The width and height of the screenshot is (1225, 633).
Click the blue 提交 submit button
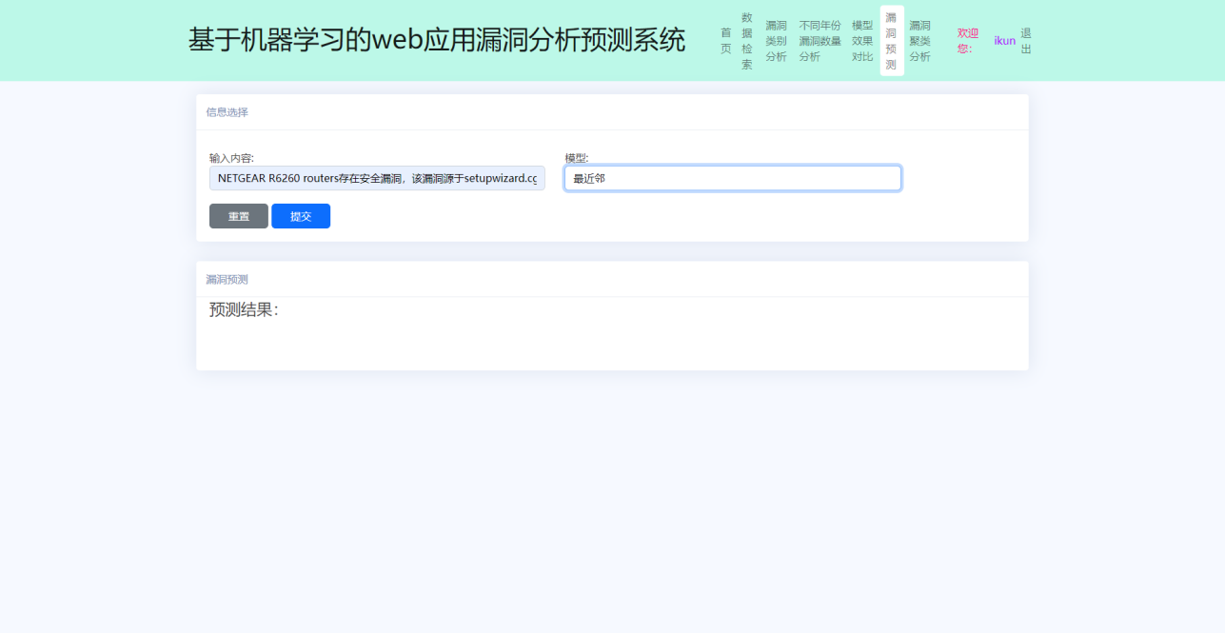pos(301,216)
